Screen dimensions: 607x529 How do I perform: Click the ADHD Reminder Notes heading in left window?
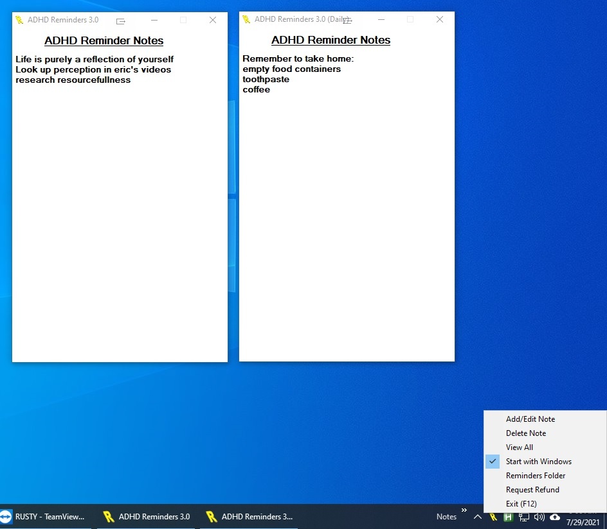[104, 40]
